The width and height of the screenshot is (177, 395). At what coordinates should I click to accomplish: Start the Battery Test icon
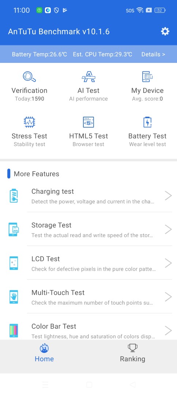coord(147,122)
